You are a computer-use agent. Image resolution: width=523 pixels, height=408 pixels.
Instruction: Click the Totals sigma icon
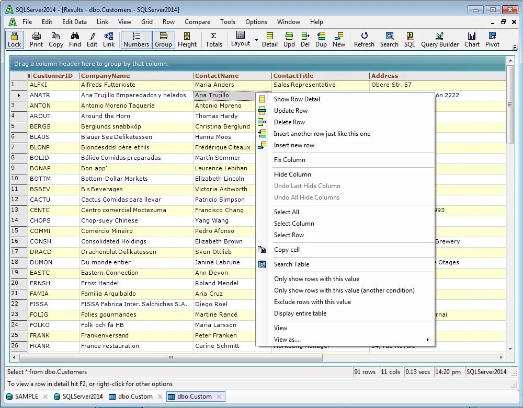(214, 40)
